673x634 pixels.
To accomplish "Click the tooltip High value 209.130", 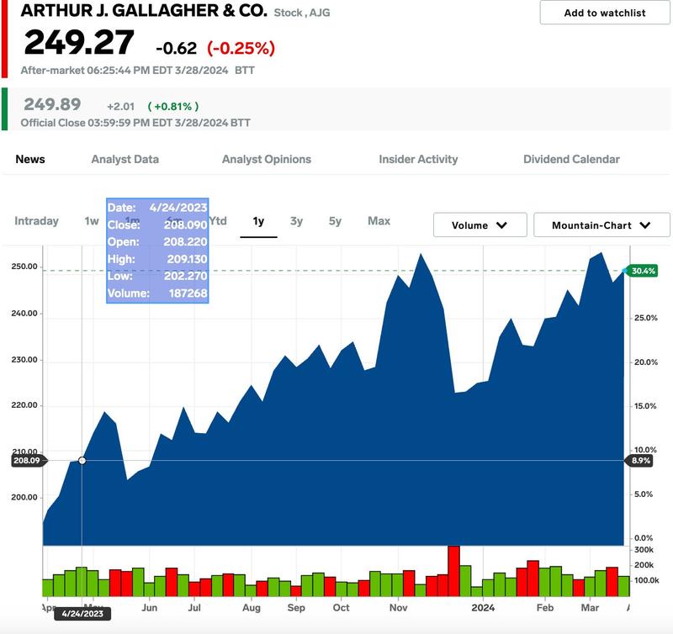I will coord(187,259).
